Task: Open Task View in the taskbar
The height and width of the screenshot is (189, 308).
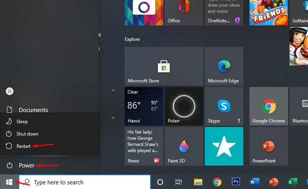Action: [179, 182]
